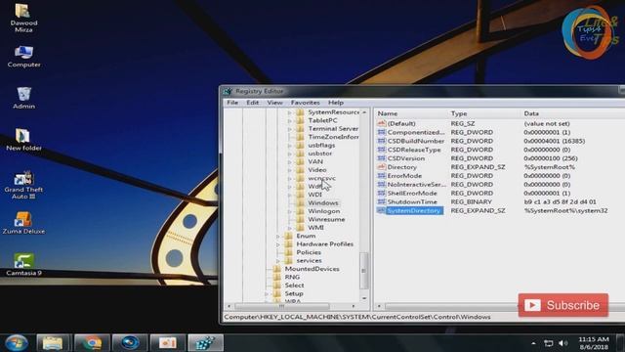Open the File menu
Viewport: 625px width, 352px height.
tap(232, 103)
